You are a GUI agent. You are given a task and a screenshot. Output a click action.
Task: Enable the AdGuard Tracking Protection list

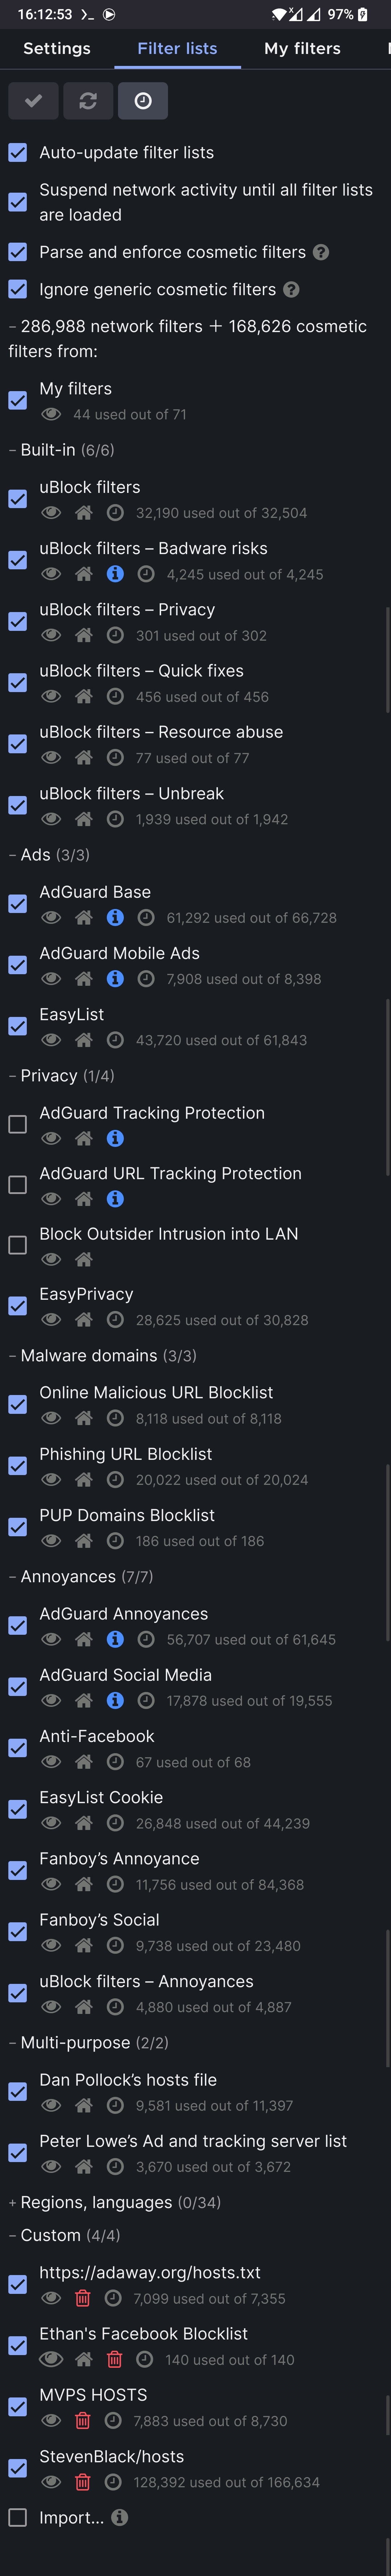click(x=16, y=1124)
